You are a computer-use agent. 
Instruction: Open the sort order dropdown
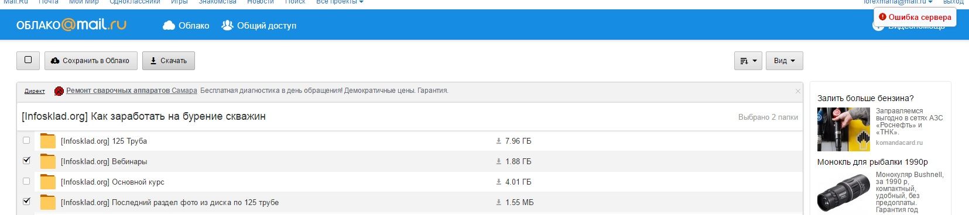748,61
